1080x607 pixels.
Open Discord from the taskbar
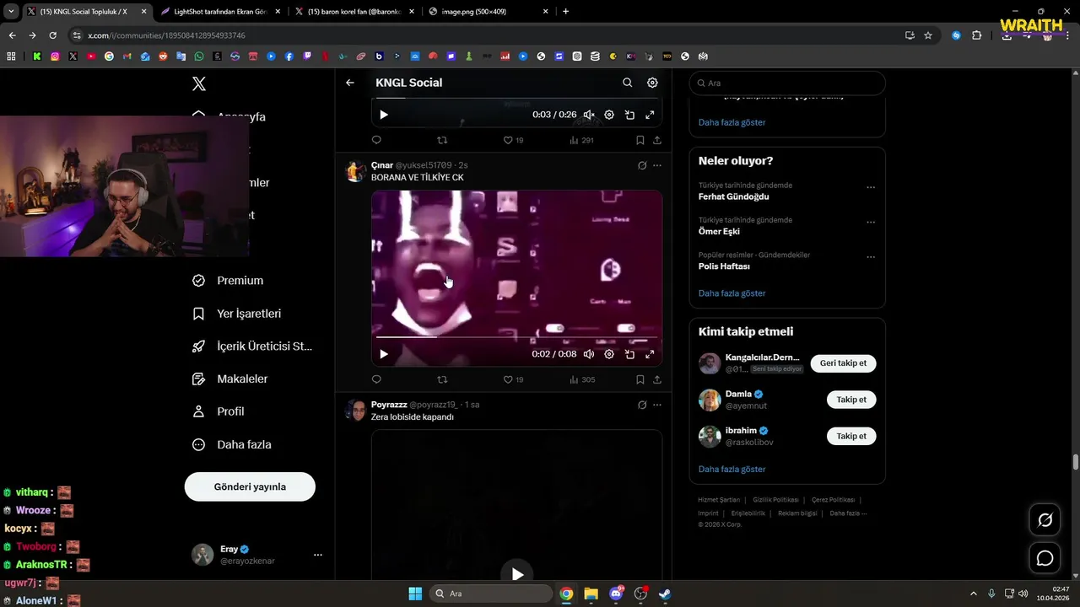616,594
